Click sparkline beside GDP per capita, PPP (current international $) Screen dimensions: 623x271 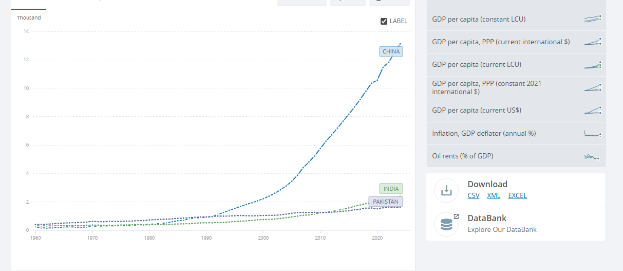(592, 42)
